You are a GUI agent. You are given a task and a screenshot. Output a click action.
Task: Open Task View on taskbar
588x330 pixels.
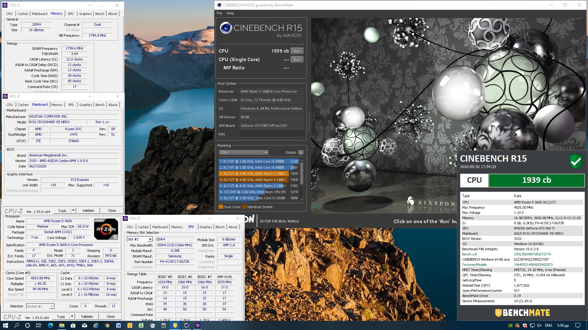[39, 325]
